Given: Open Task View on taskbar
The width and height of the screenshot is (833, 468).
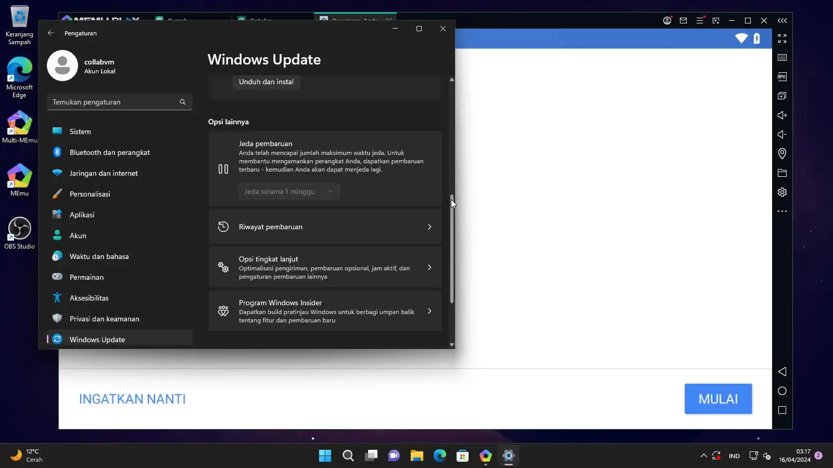Looking at the screenshot, I should tap(371, 456).
